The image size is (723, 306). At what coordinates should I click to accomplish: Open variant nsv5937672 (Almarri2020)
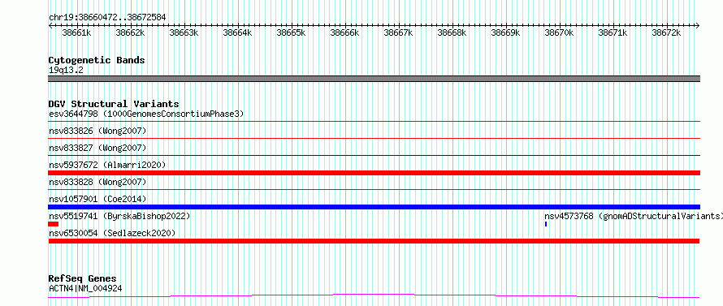107,165
